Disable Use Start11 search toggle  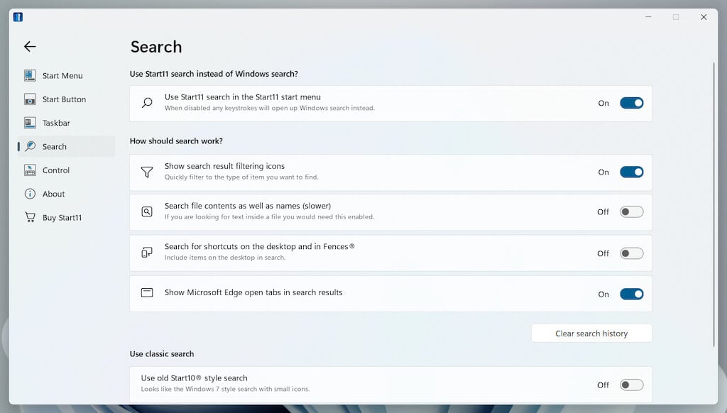point(631,103)
